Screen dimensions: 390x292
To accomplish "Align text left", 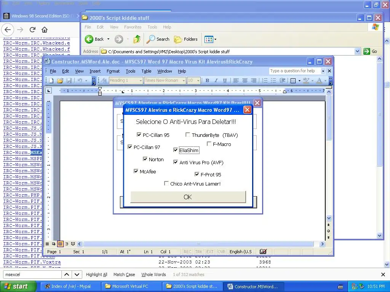I will (236, 81).
